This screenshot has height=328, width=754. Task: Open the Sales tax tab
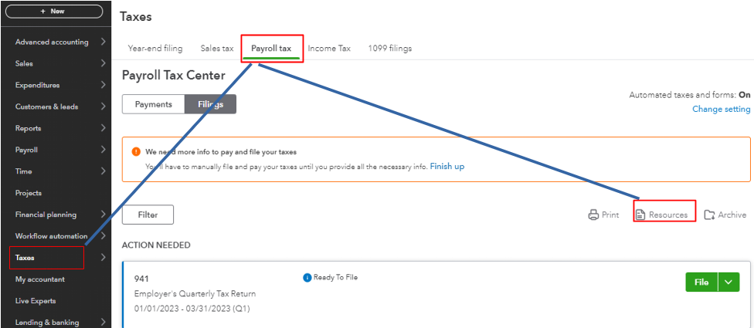point(216,48)
